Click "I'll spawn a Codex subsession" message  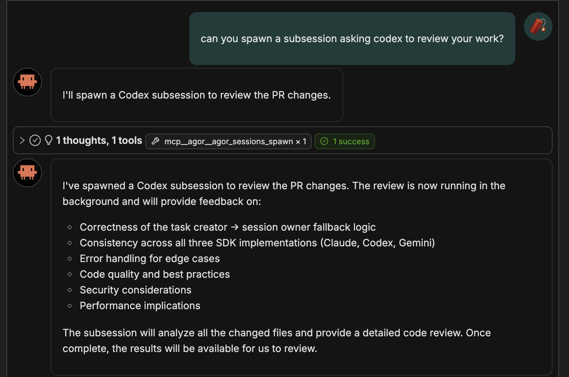(197, 95)
